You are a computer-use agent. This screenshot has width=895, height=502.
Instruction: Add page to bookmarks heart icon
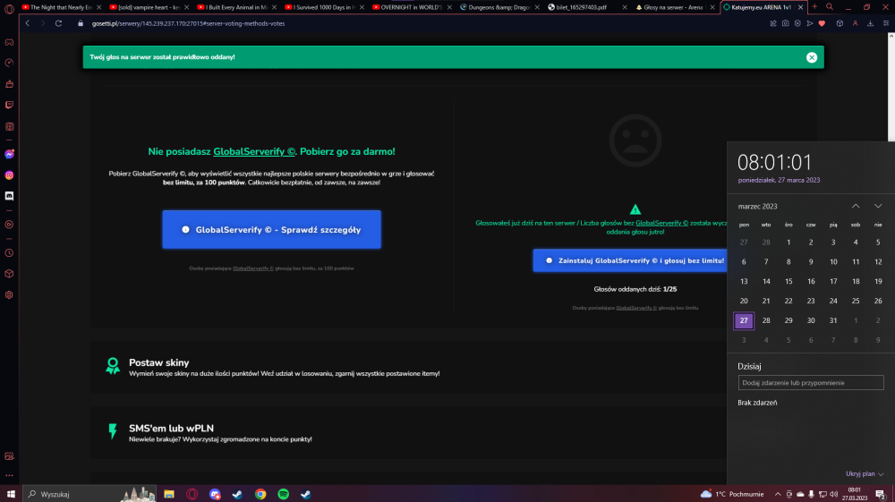tap(822, 23)
